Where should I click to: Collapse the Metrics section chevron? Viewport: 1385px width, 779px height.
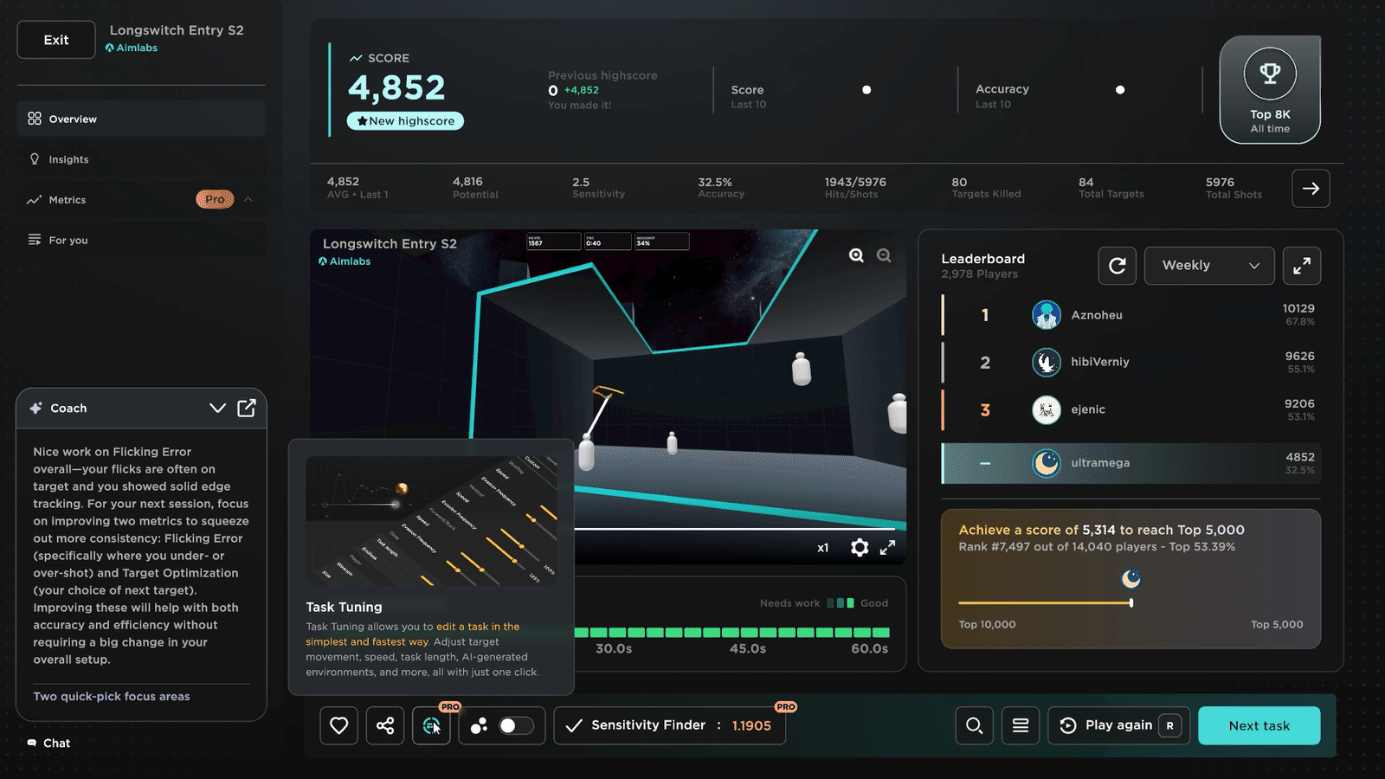[x=248, y=199]
